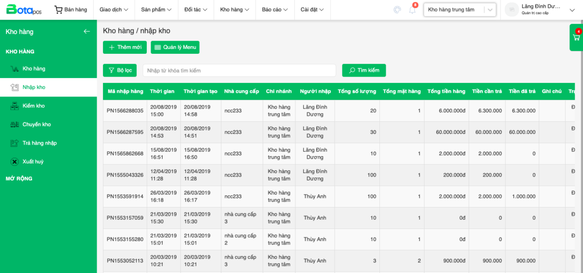Open the Báo cáo menu

pyautogui.click(x=274, y=10)
